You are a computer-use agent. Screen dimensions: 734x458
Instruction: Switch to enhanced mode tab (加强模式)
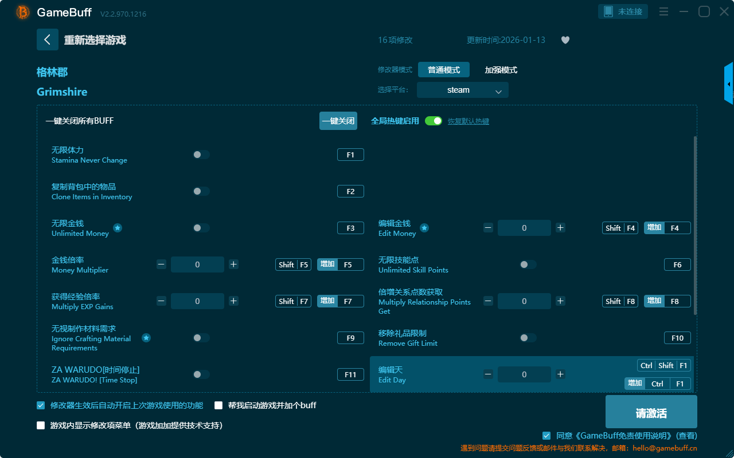click(x=501, y=70)
